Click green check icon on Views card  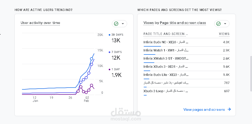click(x=218, y=24)
